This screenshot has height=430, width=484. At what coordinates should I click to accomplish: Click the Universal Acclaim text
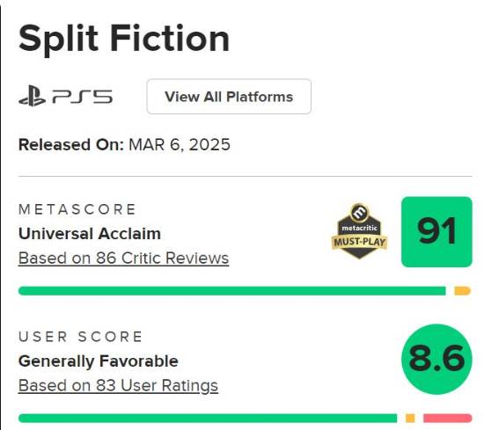pos(90,234)
